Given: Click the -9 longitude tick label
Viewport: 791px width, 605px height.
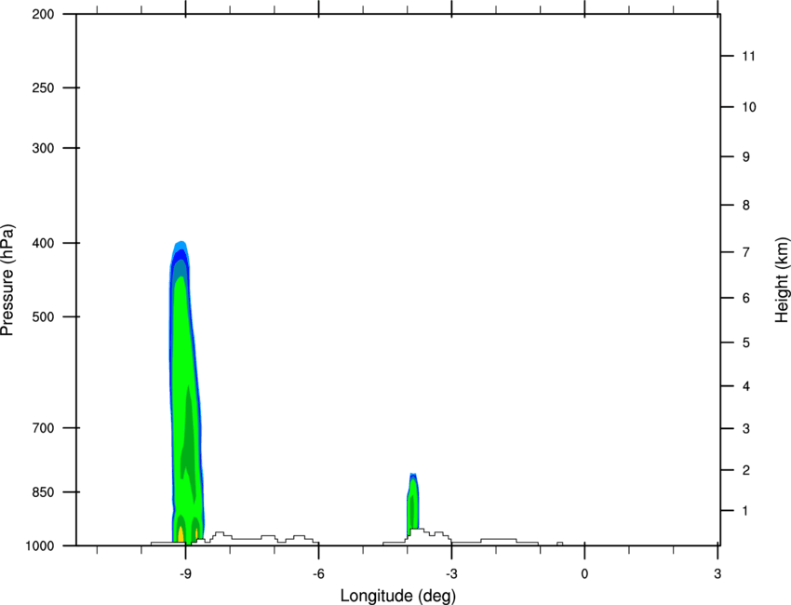Looking at the screenshot, I should point(185,574).
